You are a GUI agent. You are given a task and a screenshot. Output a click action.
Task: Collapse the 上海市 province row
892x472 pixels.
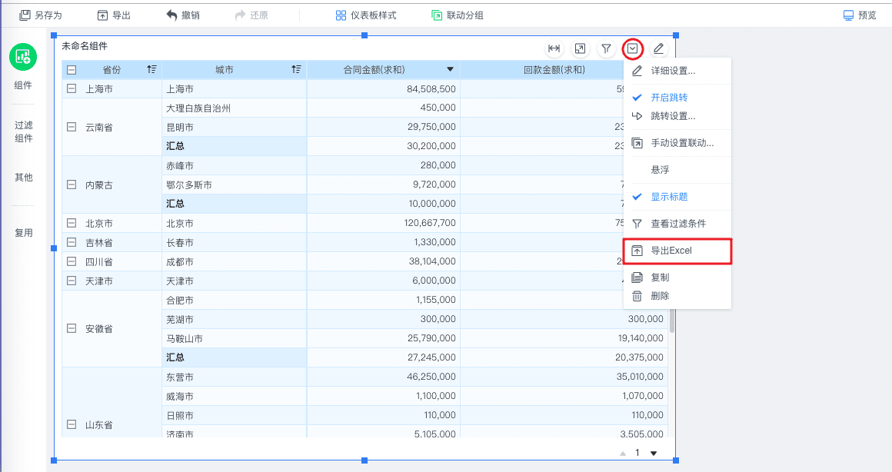point(72,88)
